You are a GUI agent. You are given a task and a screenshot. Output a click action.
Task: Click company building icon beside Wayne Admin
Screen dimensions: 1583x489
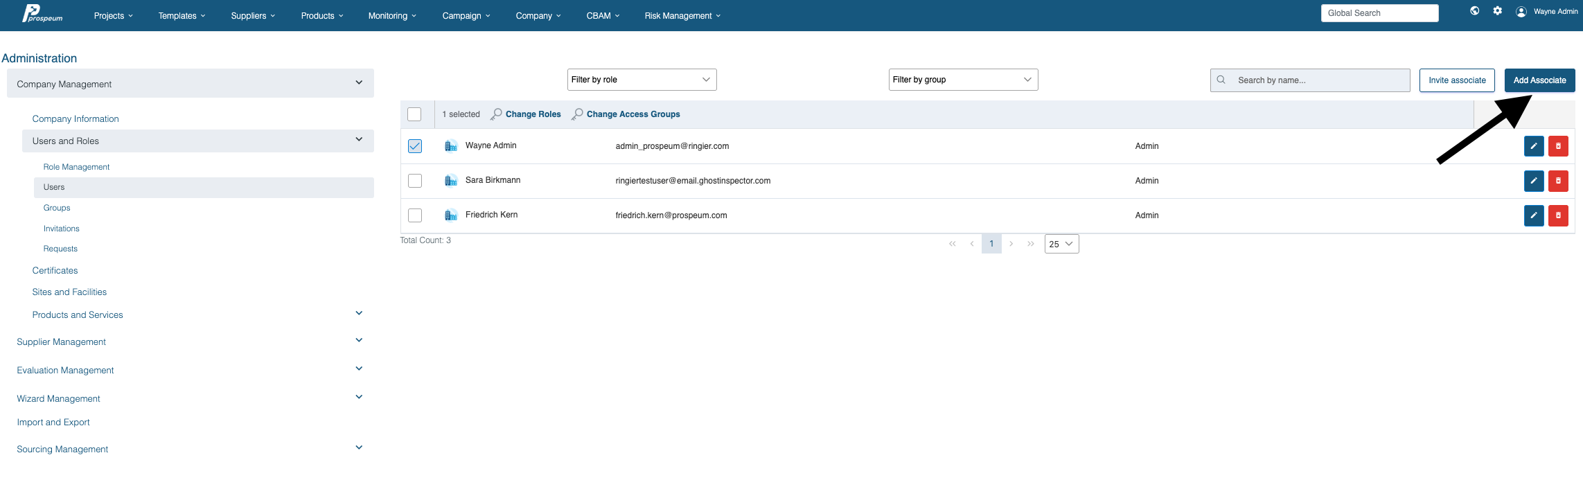pos(451,146)
